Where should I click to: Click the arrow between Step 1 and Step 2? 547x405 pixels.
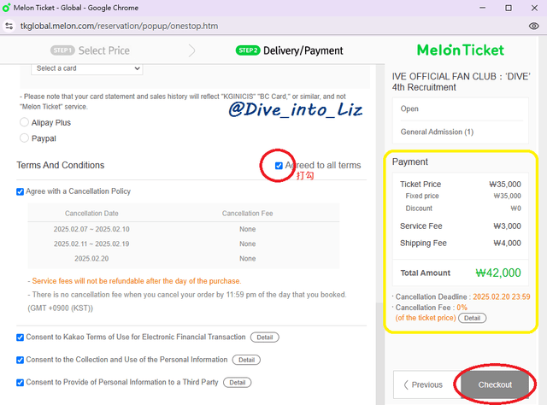coord(191,50)
